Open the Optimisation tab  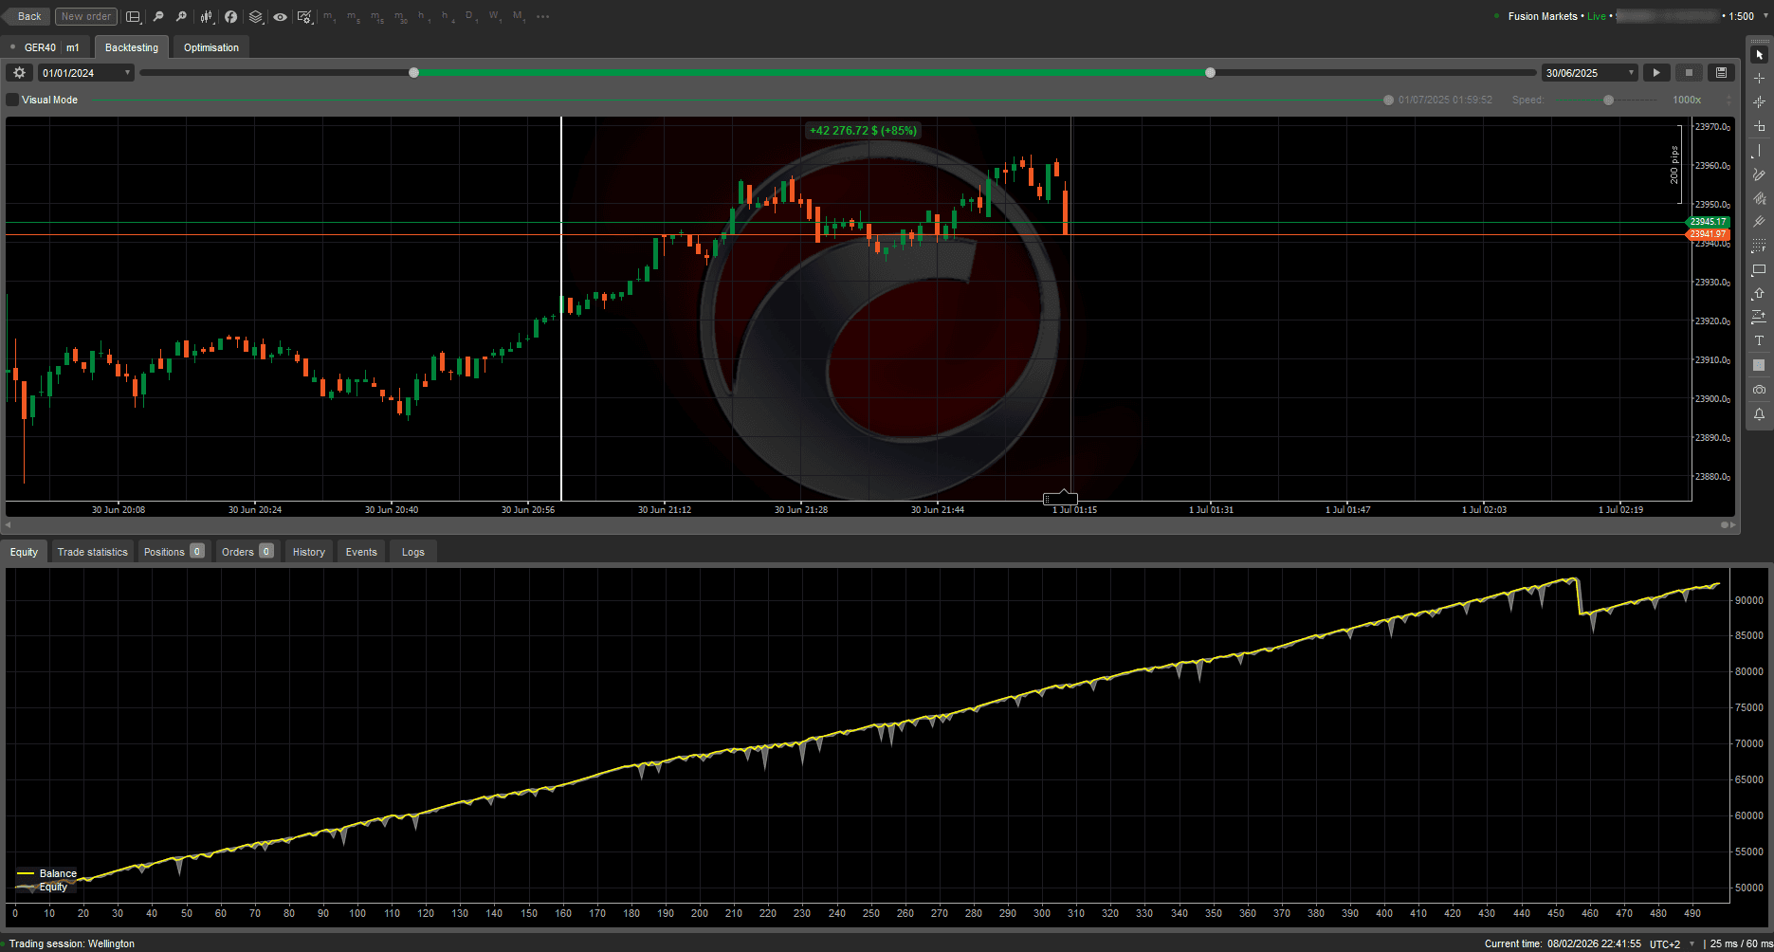pyautogui.click(x=210, y=46)
